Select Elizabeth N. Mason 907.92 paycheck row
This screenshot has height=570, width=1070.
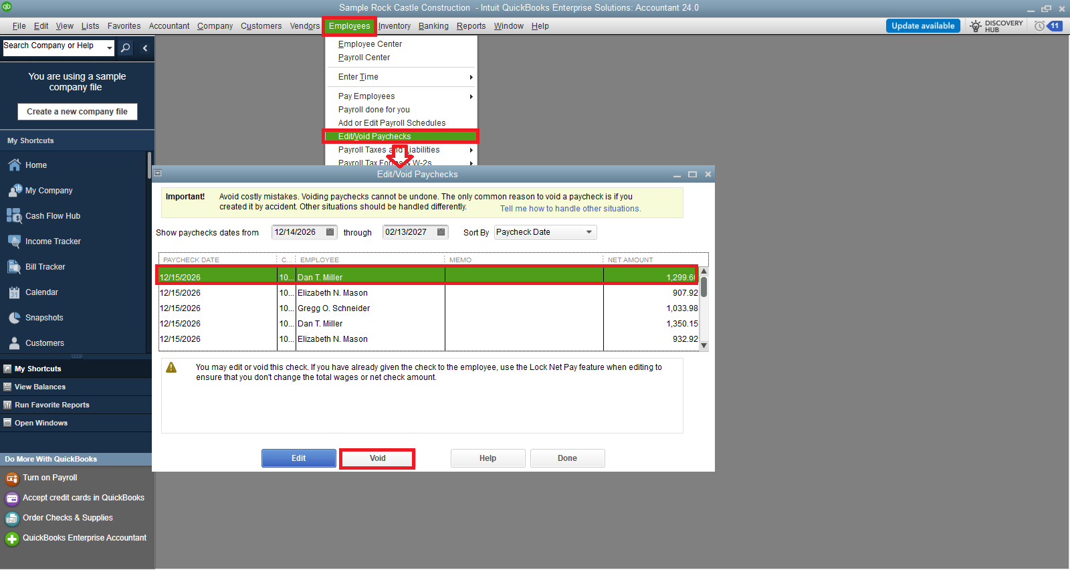click(x=428, y=293)
